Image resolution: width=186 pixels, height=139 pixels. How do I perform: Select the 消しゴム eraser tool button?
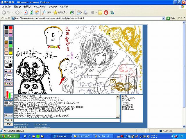(x=8, y=80)
